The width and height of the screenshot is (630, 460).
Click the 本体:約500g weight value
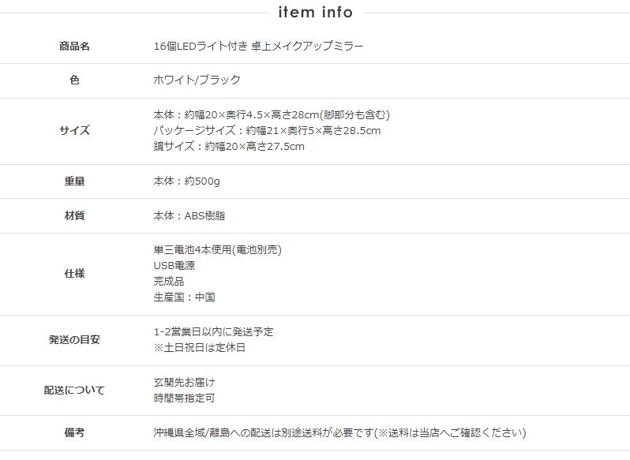pyautogui.click(x=186, y=181)
